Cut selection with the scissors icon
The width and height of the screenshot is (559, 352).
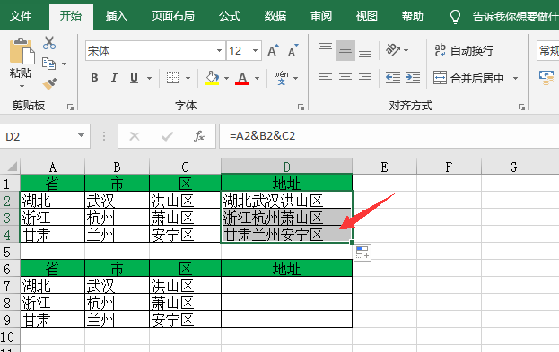49,43
